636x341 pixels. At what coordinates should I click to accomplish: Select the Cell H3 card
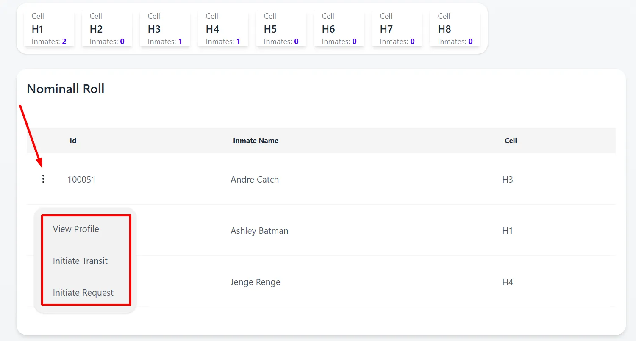pyautogui.click(x=165, y=29)
